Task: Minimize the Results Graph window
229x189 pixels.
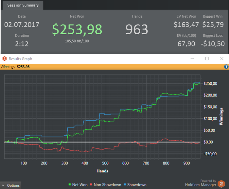Action: 192,59
